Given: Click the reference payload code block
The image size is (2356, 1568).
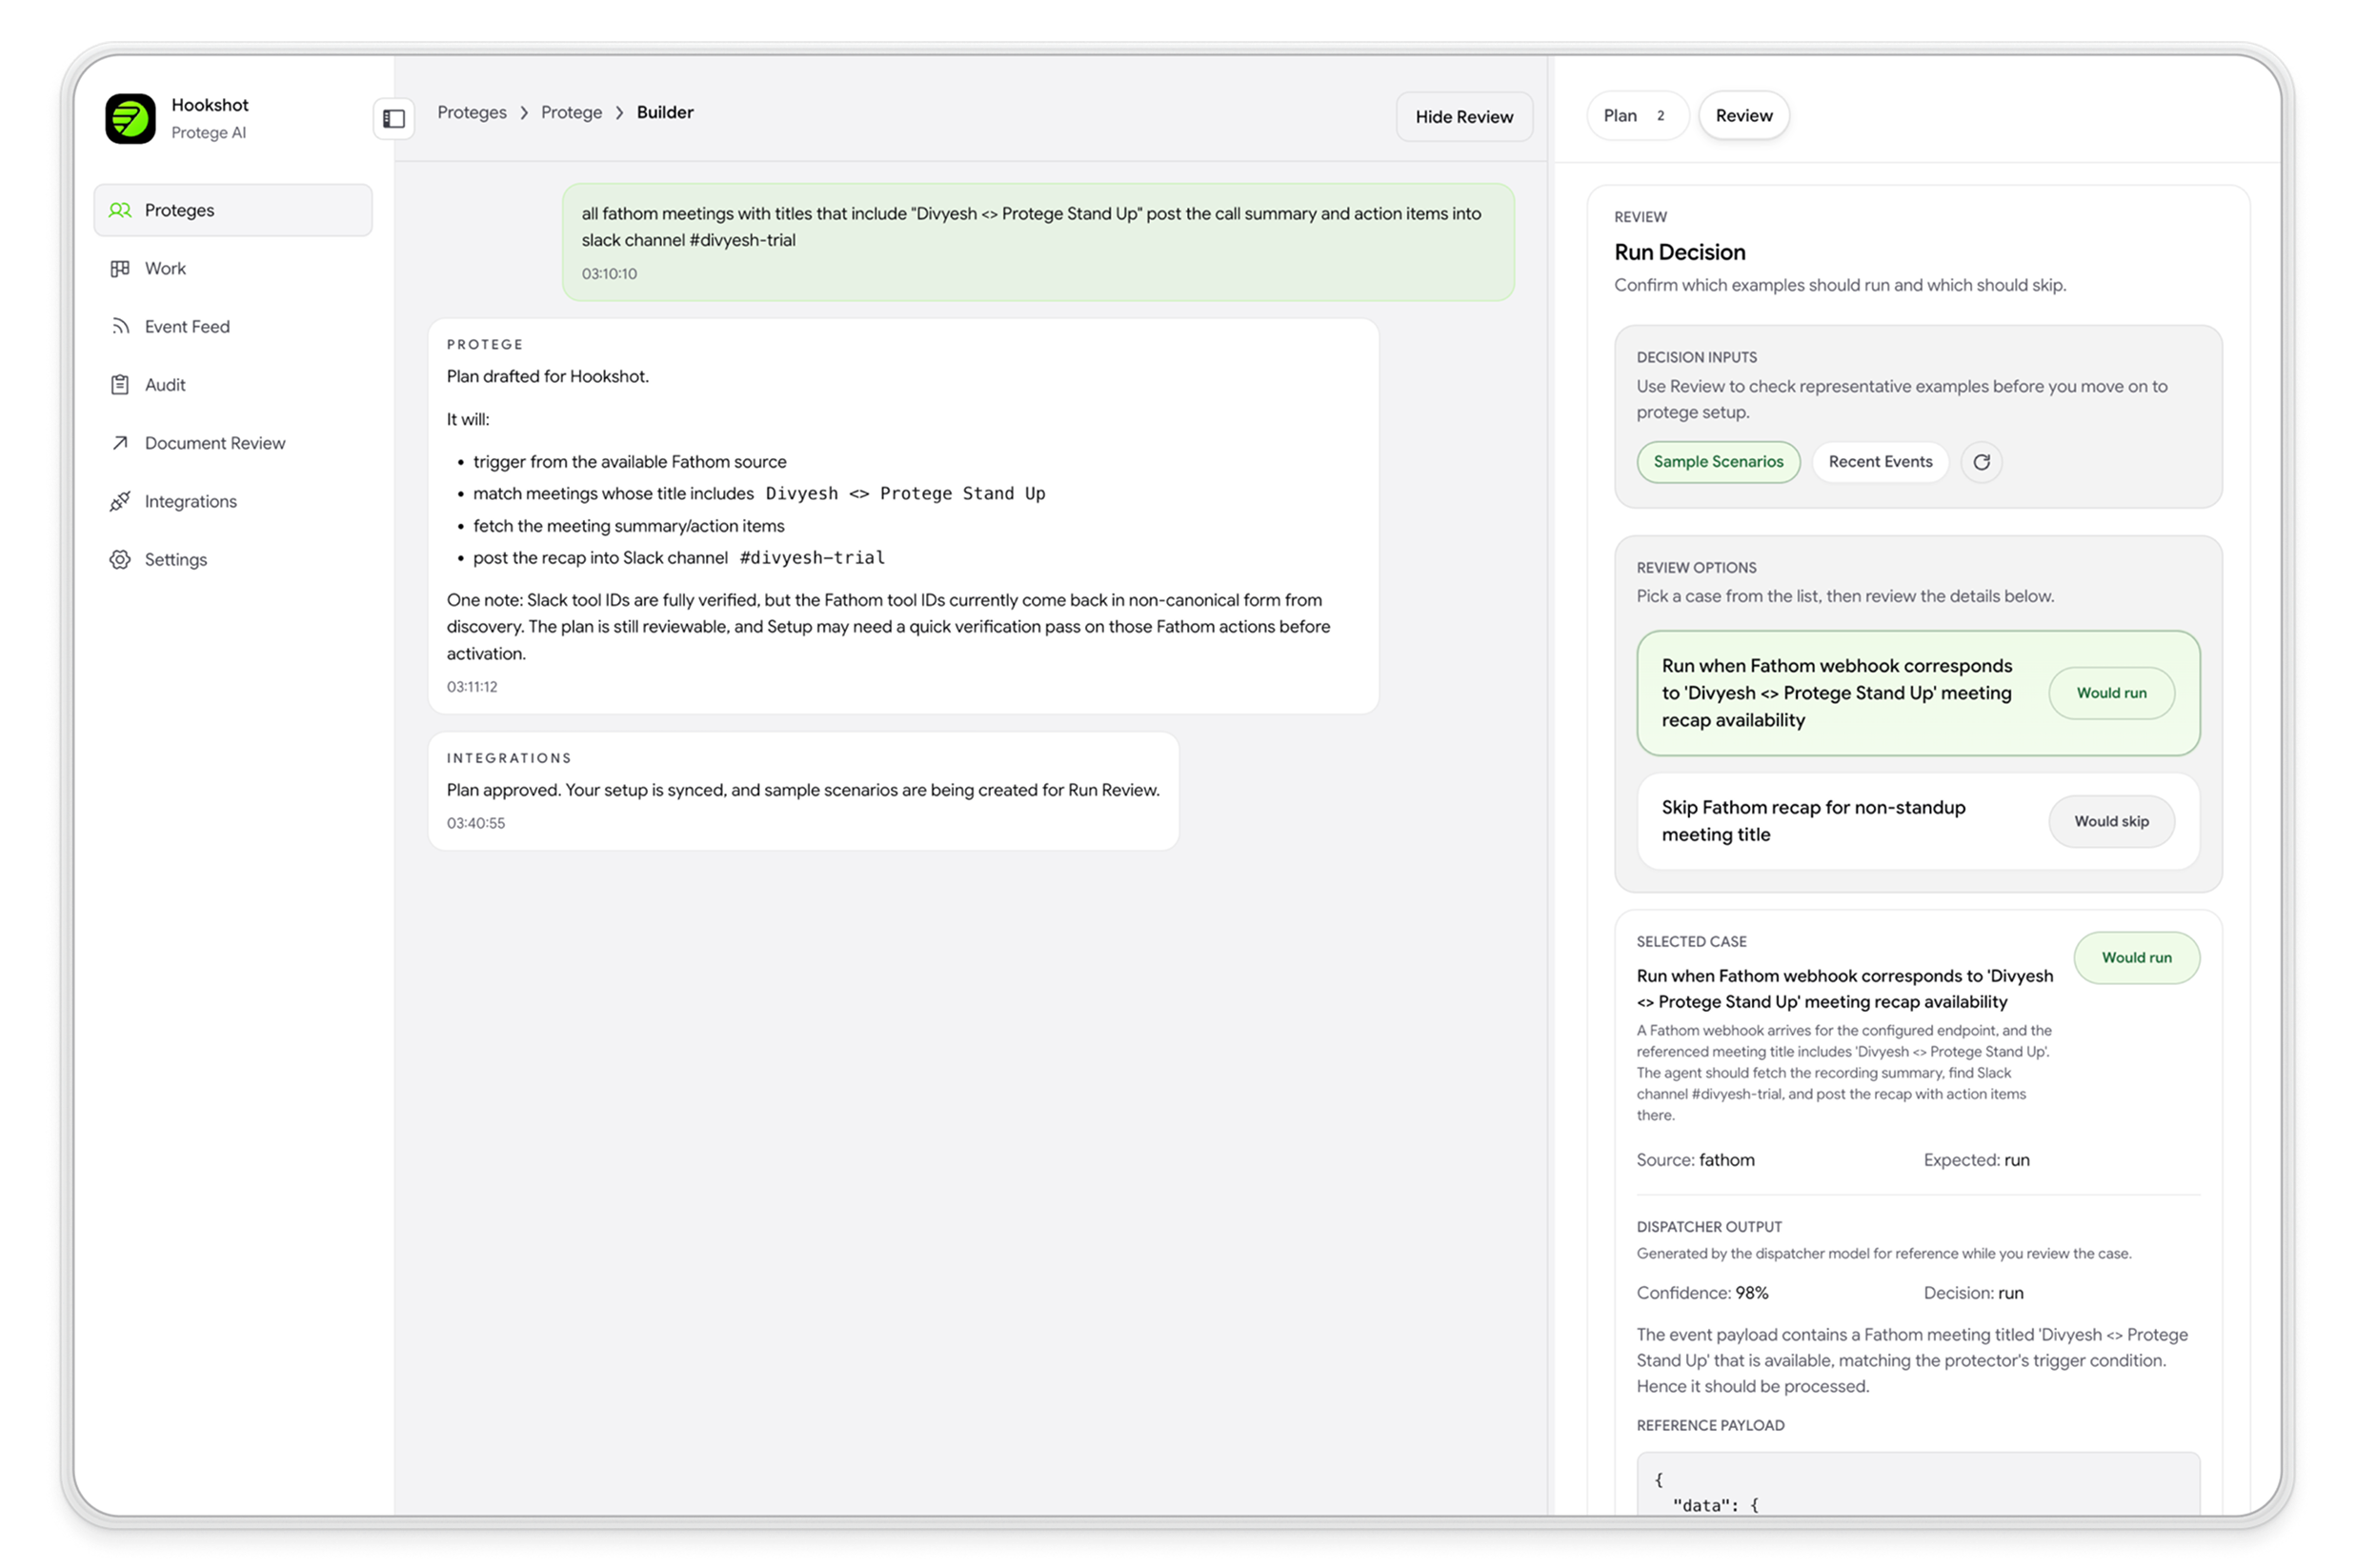Looking at the screenshot, I should pyautogui.click(x=1918, y=1485).
